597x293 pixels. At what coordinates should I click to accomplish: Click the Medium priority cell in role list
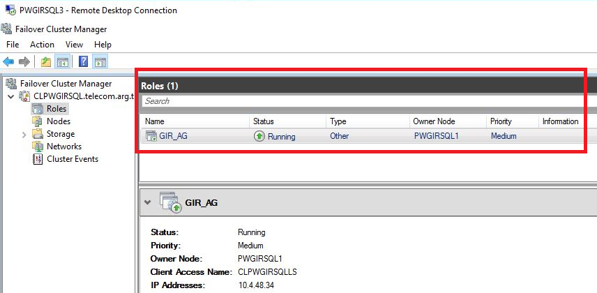click(x=504, y=136)
